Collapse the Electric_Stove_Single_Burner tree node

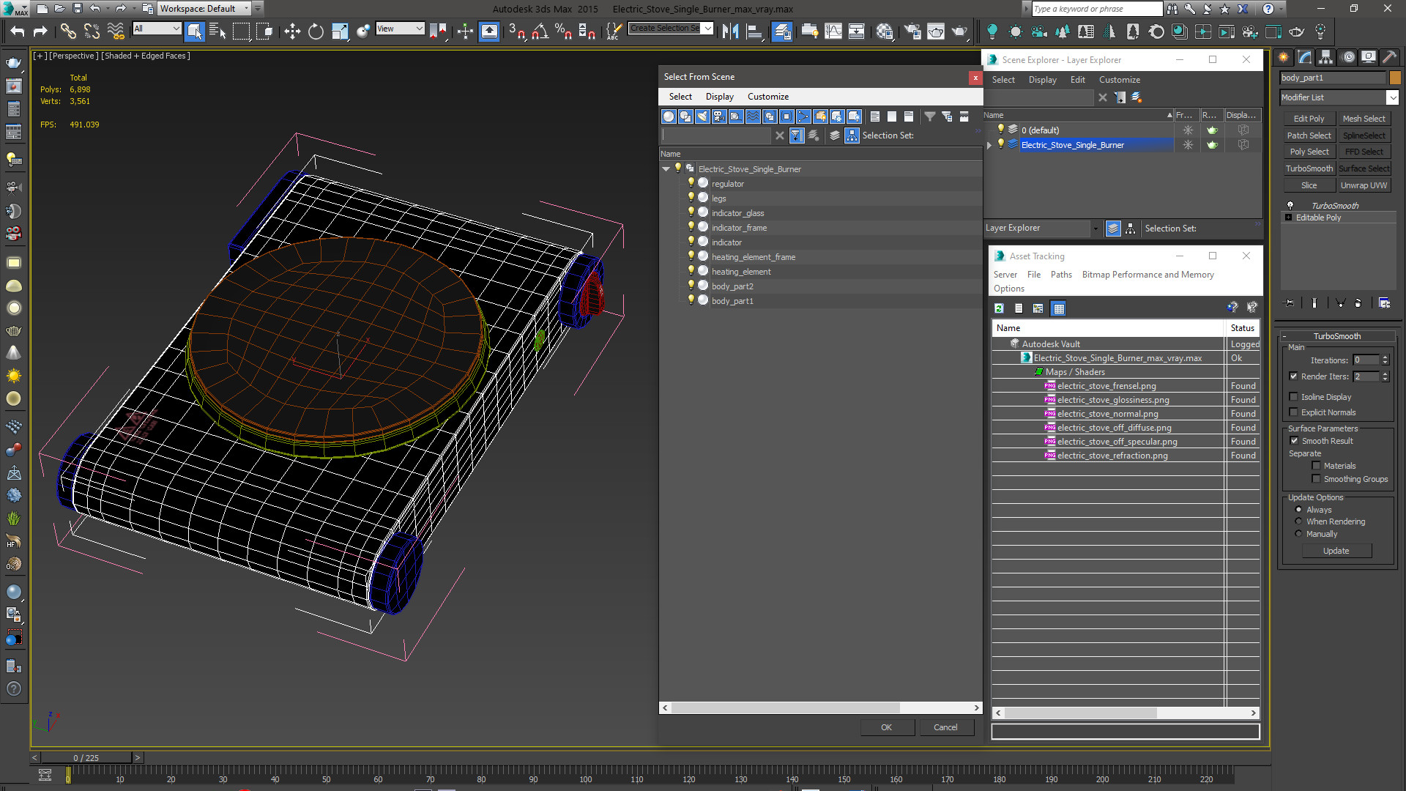coord(666,169)
